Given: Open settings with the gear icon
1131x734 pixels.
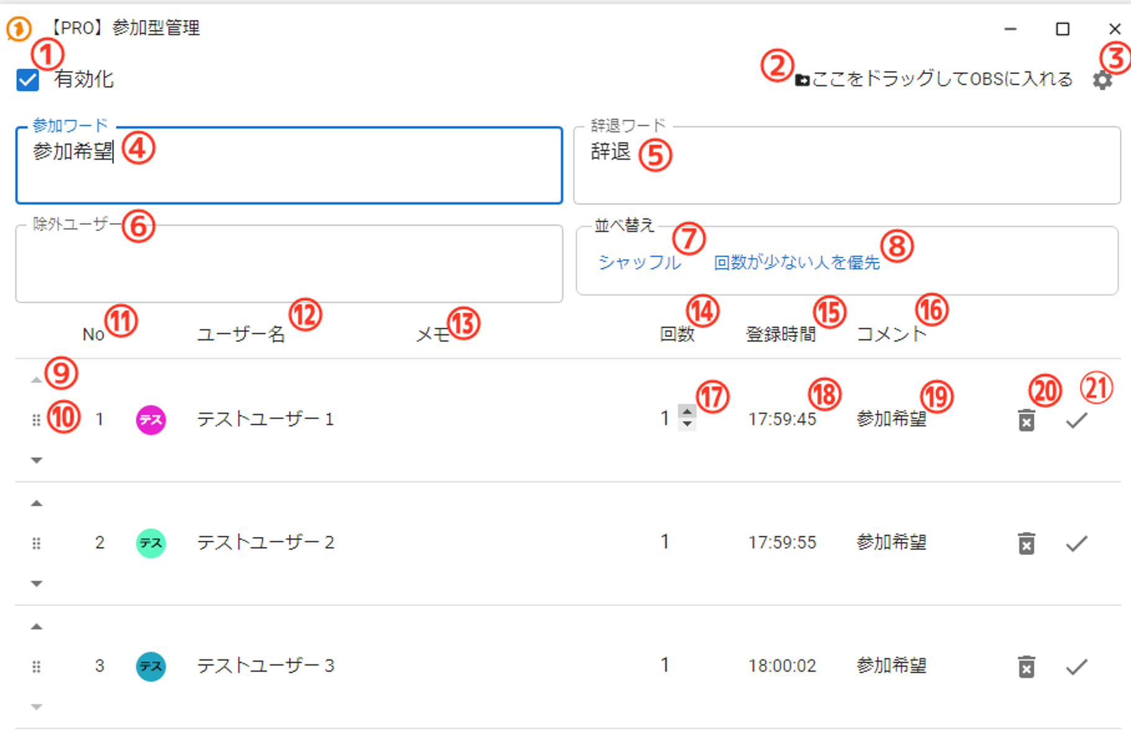Looking at the screenshot, I should point(1102,80).
